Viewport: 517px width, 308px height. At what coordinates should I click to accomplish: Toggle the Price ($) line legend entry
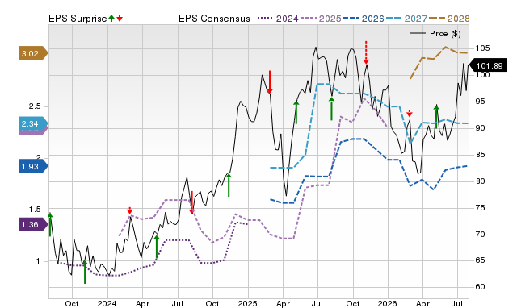click(435, 33)
